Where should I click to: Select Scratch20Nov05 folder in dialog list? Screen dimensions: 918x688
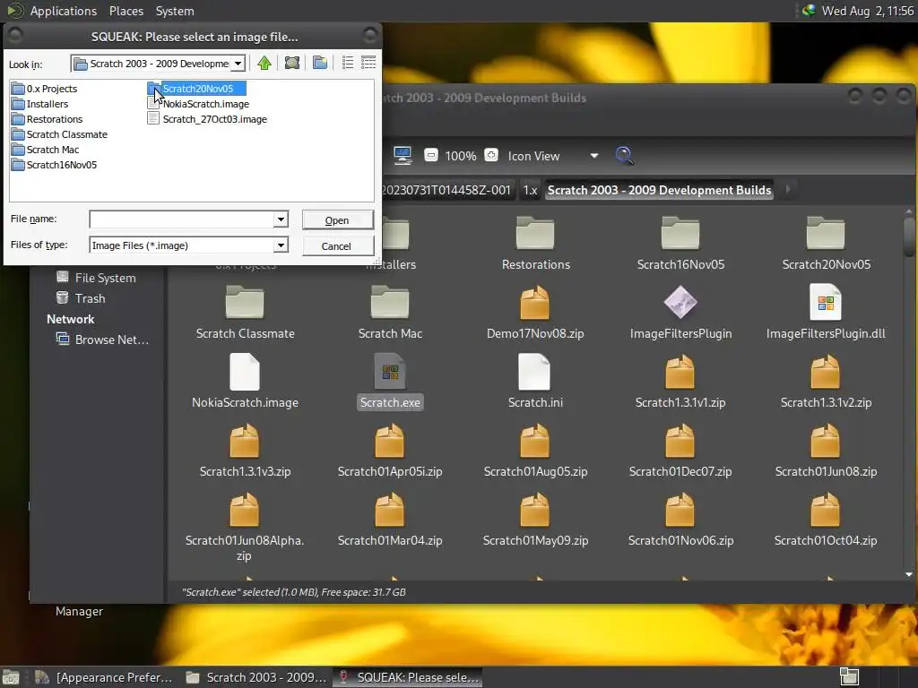(x=196, y=89)
